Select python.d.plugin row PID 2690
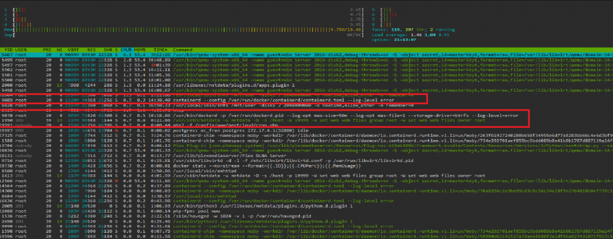 [306, 221]
